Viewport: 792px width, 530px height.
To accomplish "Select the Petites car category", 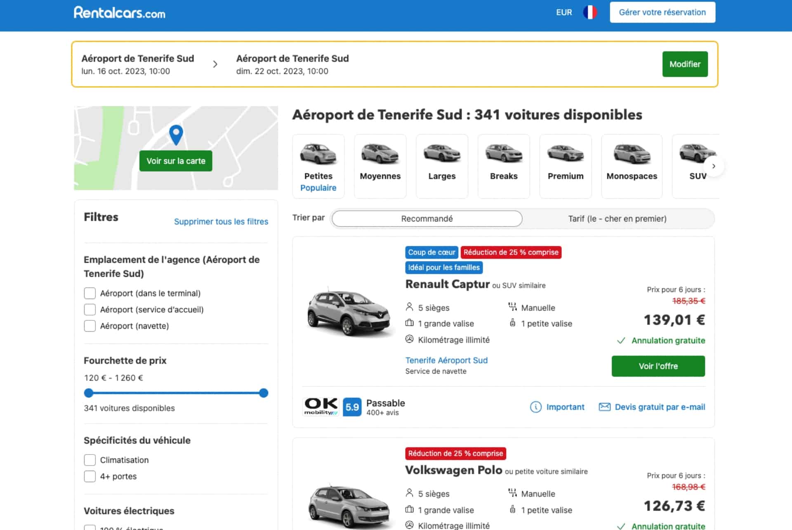I will [x=318, y=166].
